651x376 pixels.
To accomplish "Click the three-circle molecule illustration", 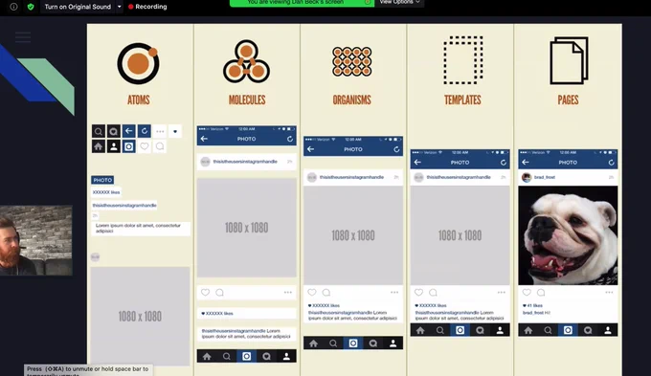I will tap(247, 61).
